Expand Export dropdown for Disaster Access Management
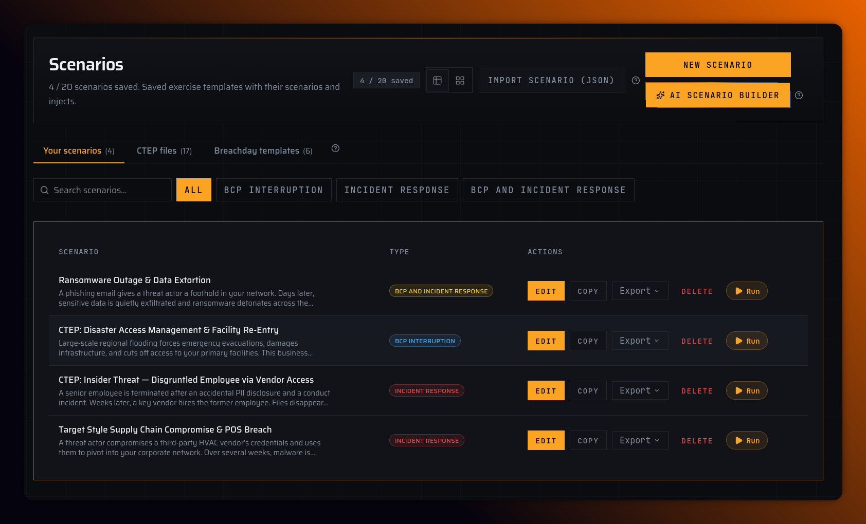 coord(640,341)
